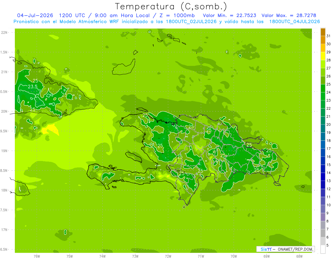Screen dimensions: 336x260
Task: Click the "68W" longitude axis label
Action: 299,256
